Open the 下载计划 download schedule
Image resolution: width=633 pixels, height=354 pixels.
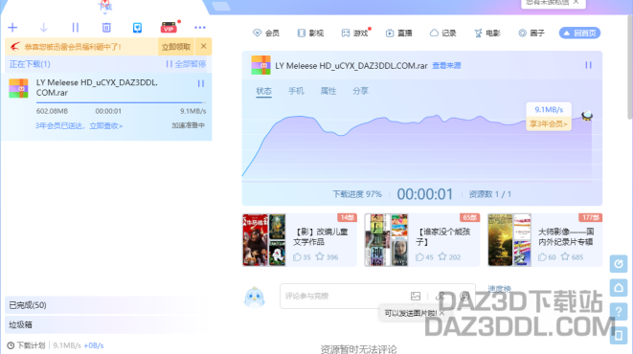[x=26, y=345]
